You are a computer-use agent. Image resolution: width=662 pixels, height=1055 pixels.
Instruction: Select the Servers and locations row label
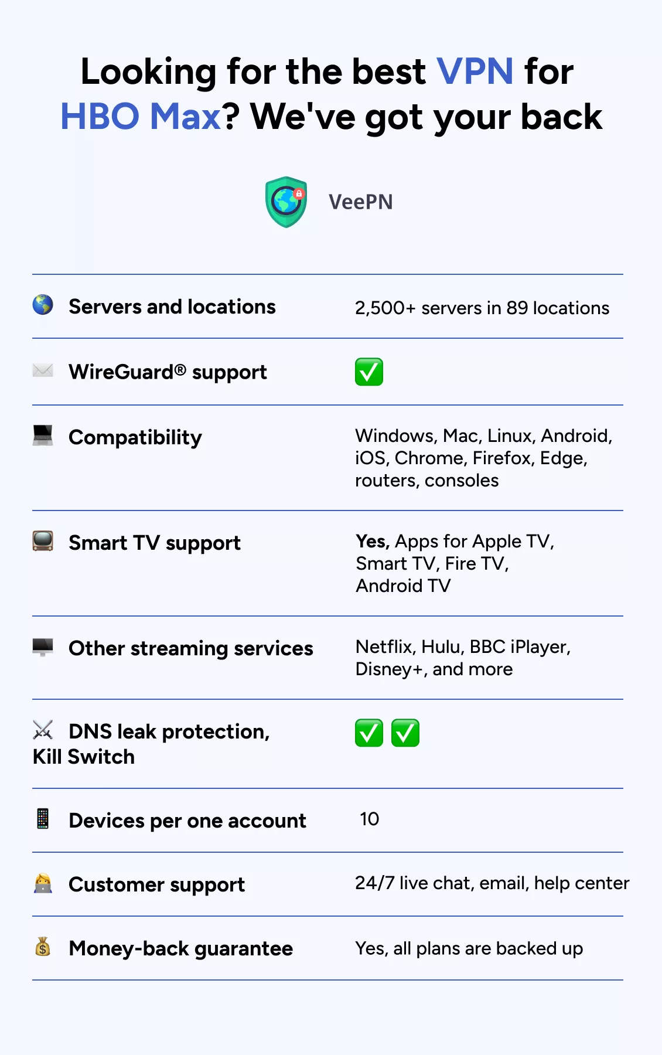pyautogui.click(x=172, y=307)
